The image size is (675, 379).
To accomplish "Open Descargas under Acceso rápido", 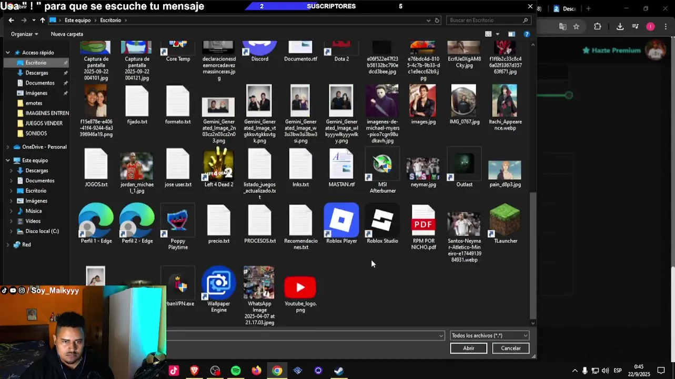I will pyautogui.click(x=37, y=73).
